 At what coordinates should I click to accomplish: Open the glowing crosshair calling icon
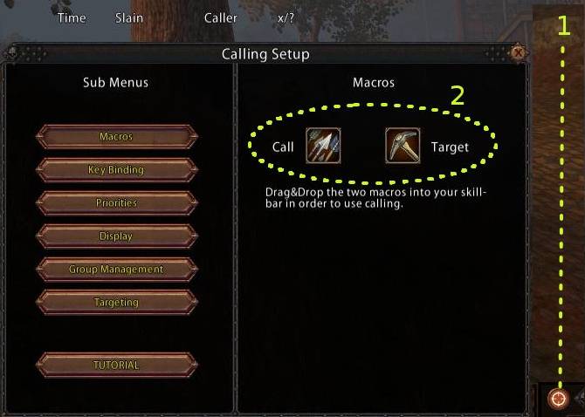pos(558,399)
